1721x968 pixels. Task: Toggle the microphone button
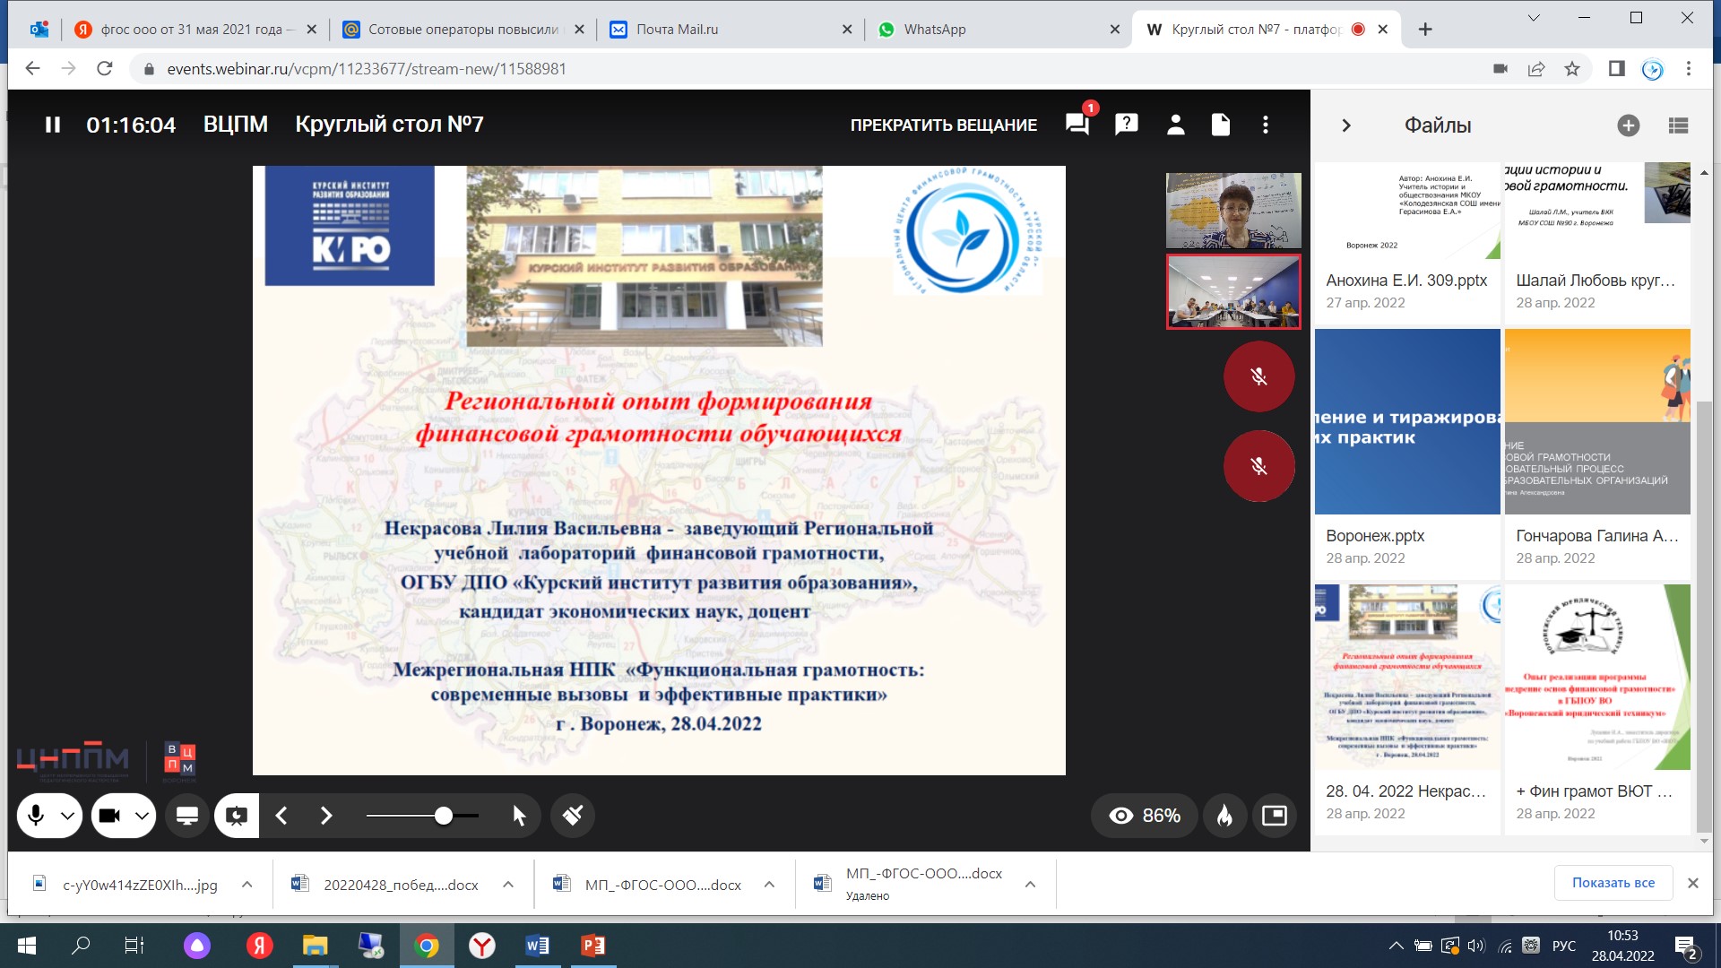click(36, 816)
